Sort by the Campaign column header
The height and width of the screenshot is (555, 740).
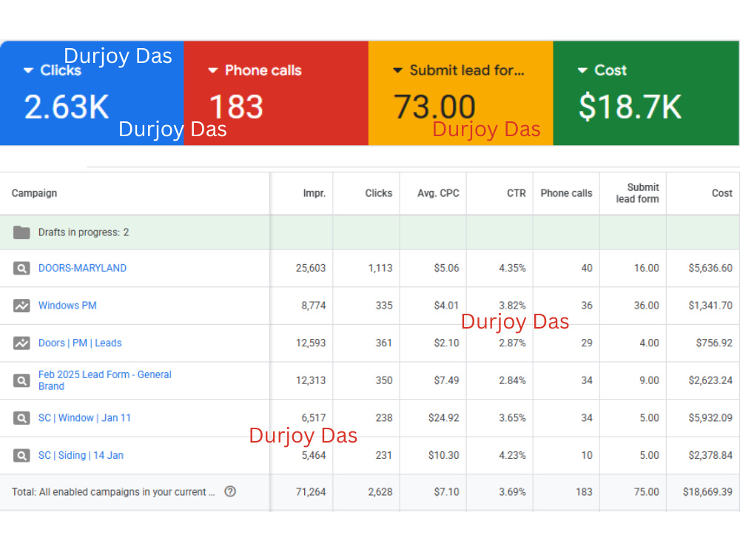pos(35,193)
